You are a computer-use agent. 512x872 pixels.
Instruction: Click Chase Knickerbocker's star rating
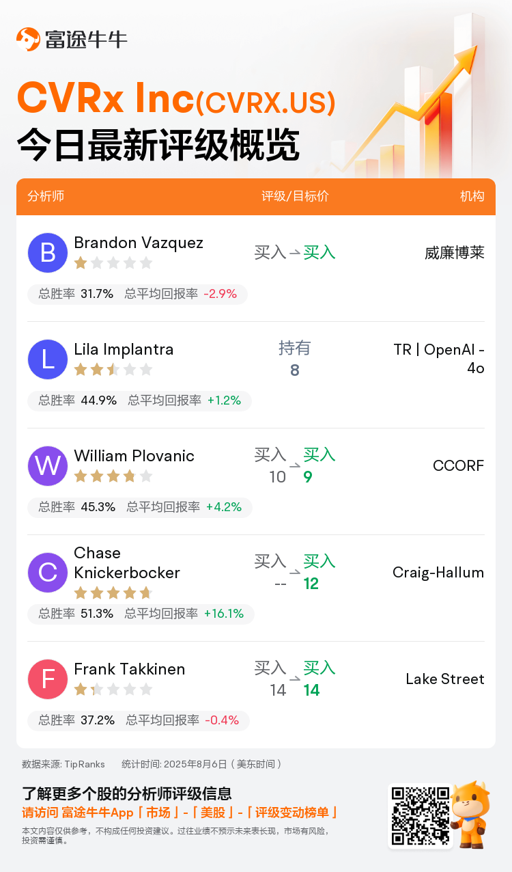pos(113,592)
